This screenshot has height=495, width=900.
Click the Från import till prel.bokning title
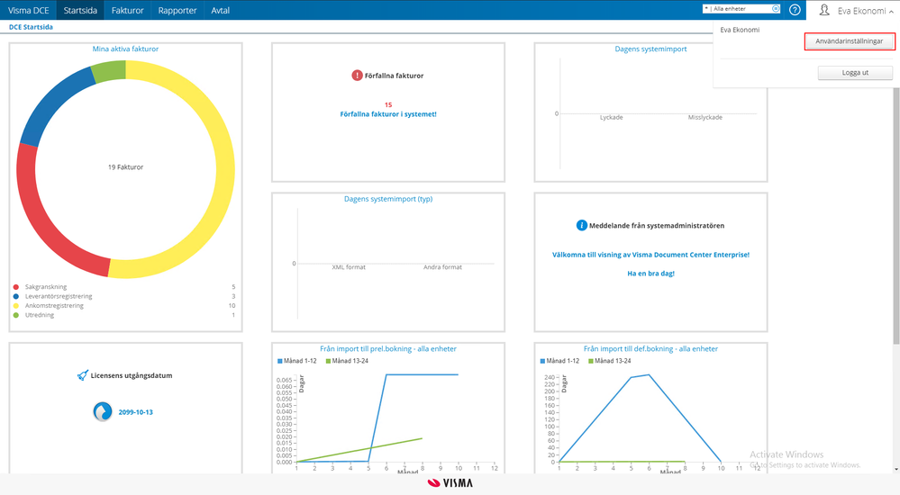click(x=388, y=348)
